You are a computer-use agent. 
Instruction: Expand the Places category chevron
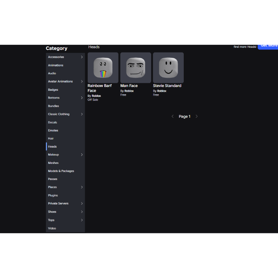pyautogui.click(x=82, y=187)
